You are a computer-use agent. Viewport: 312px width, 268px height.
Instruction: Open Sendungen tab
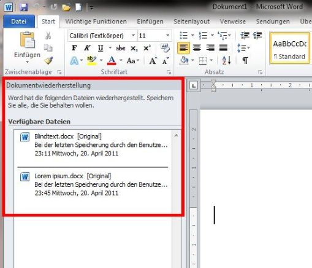273,22
